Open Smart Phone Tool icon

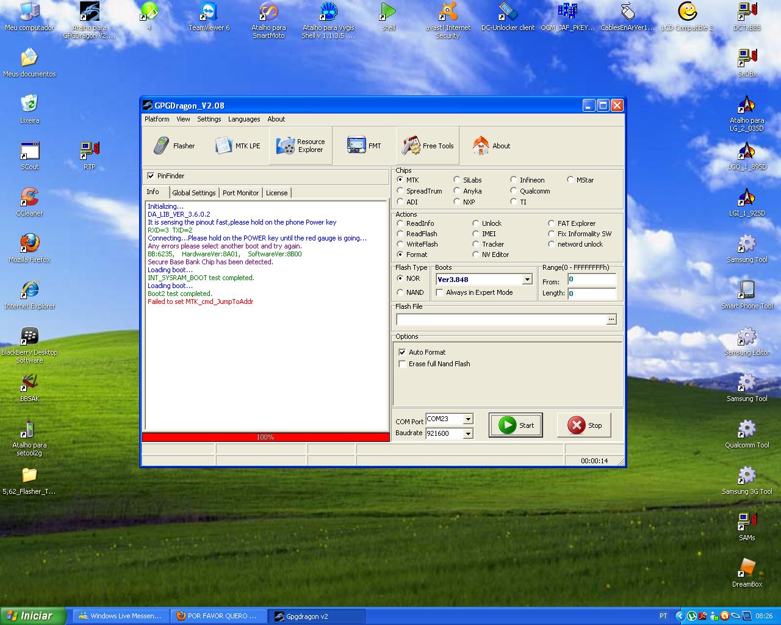(x=747, y=295)
